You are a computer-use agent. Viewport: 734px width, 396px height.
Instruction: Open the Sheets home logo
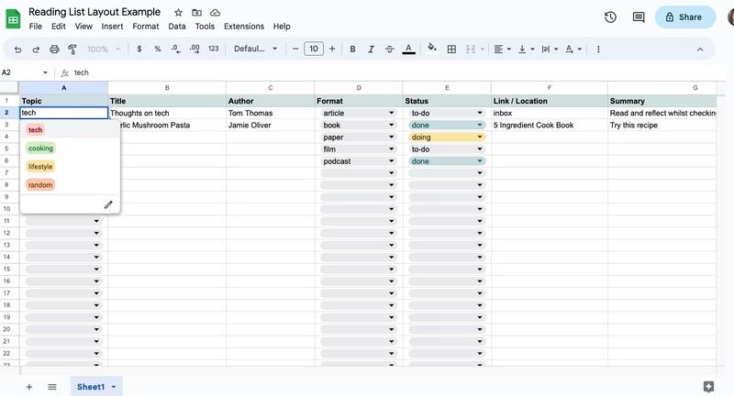coord(13,19)
